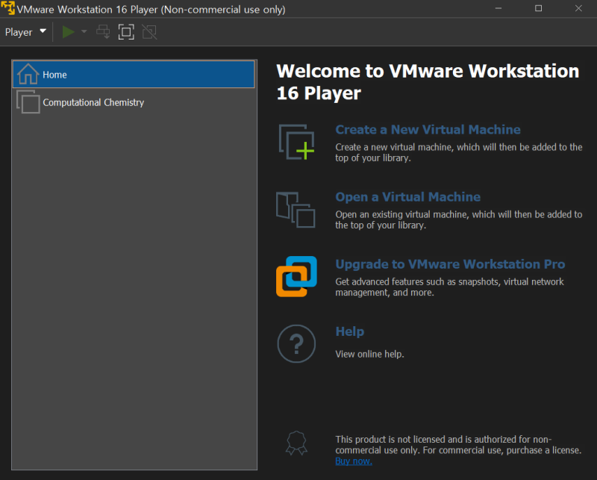Click the Upgrade to Workstation Pro icon

(296, 276)
